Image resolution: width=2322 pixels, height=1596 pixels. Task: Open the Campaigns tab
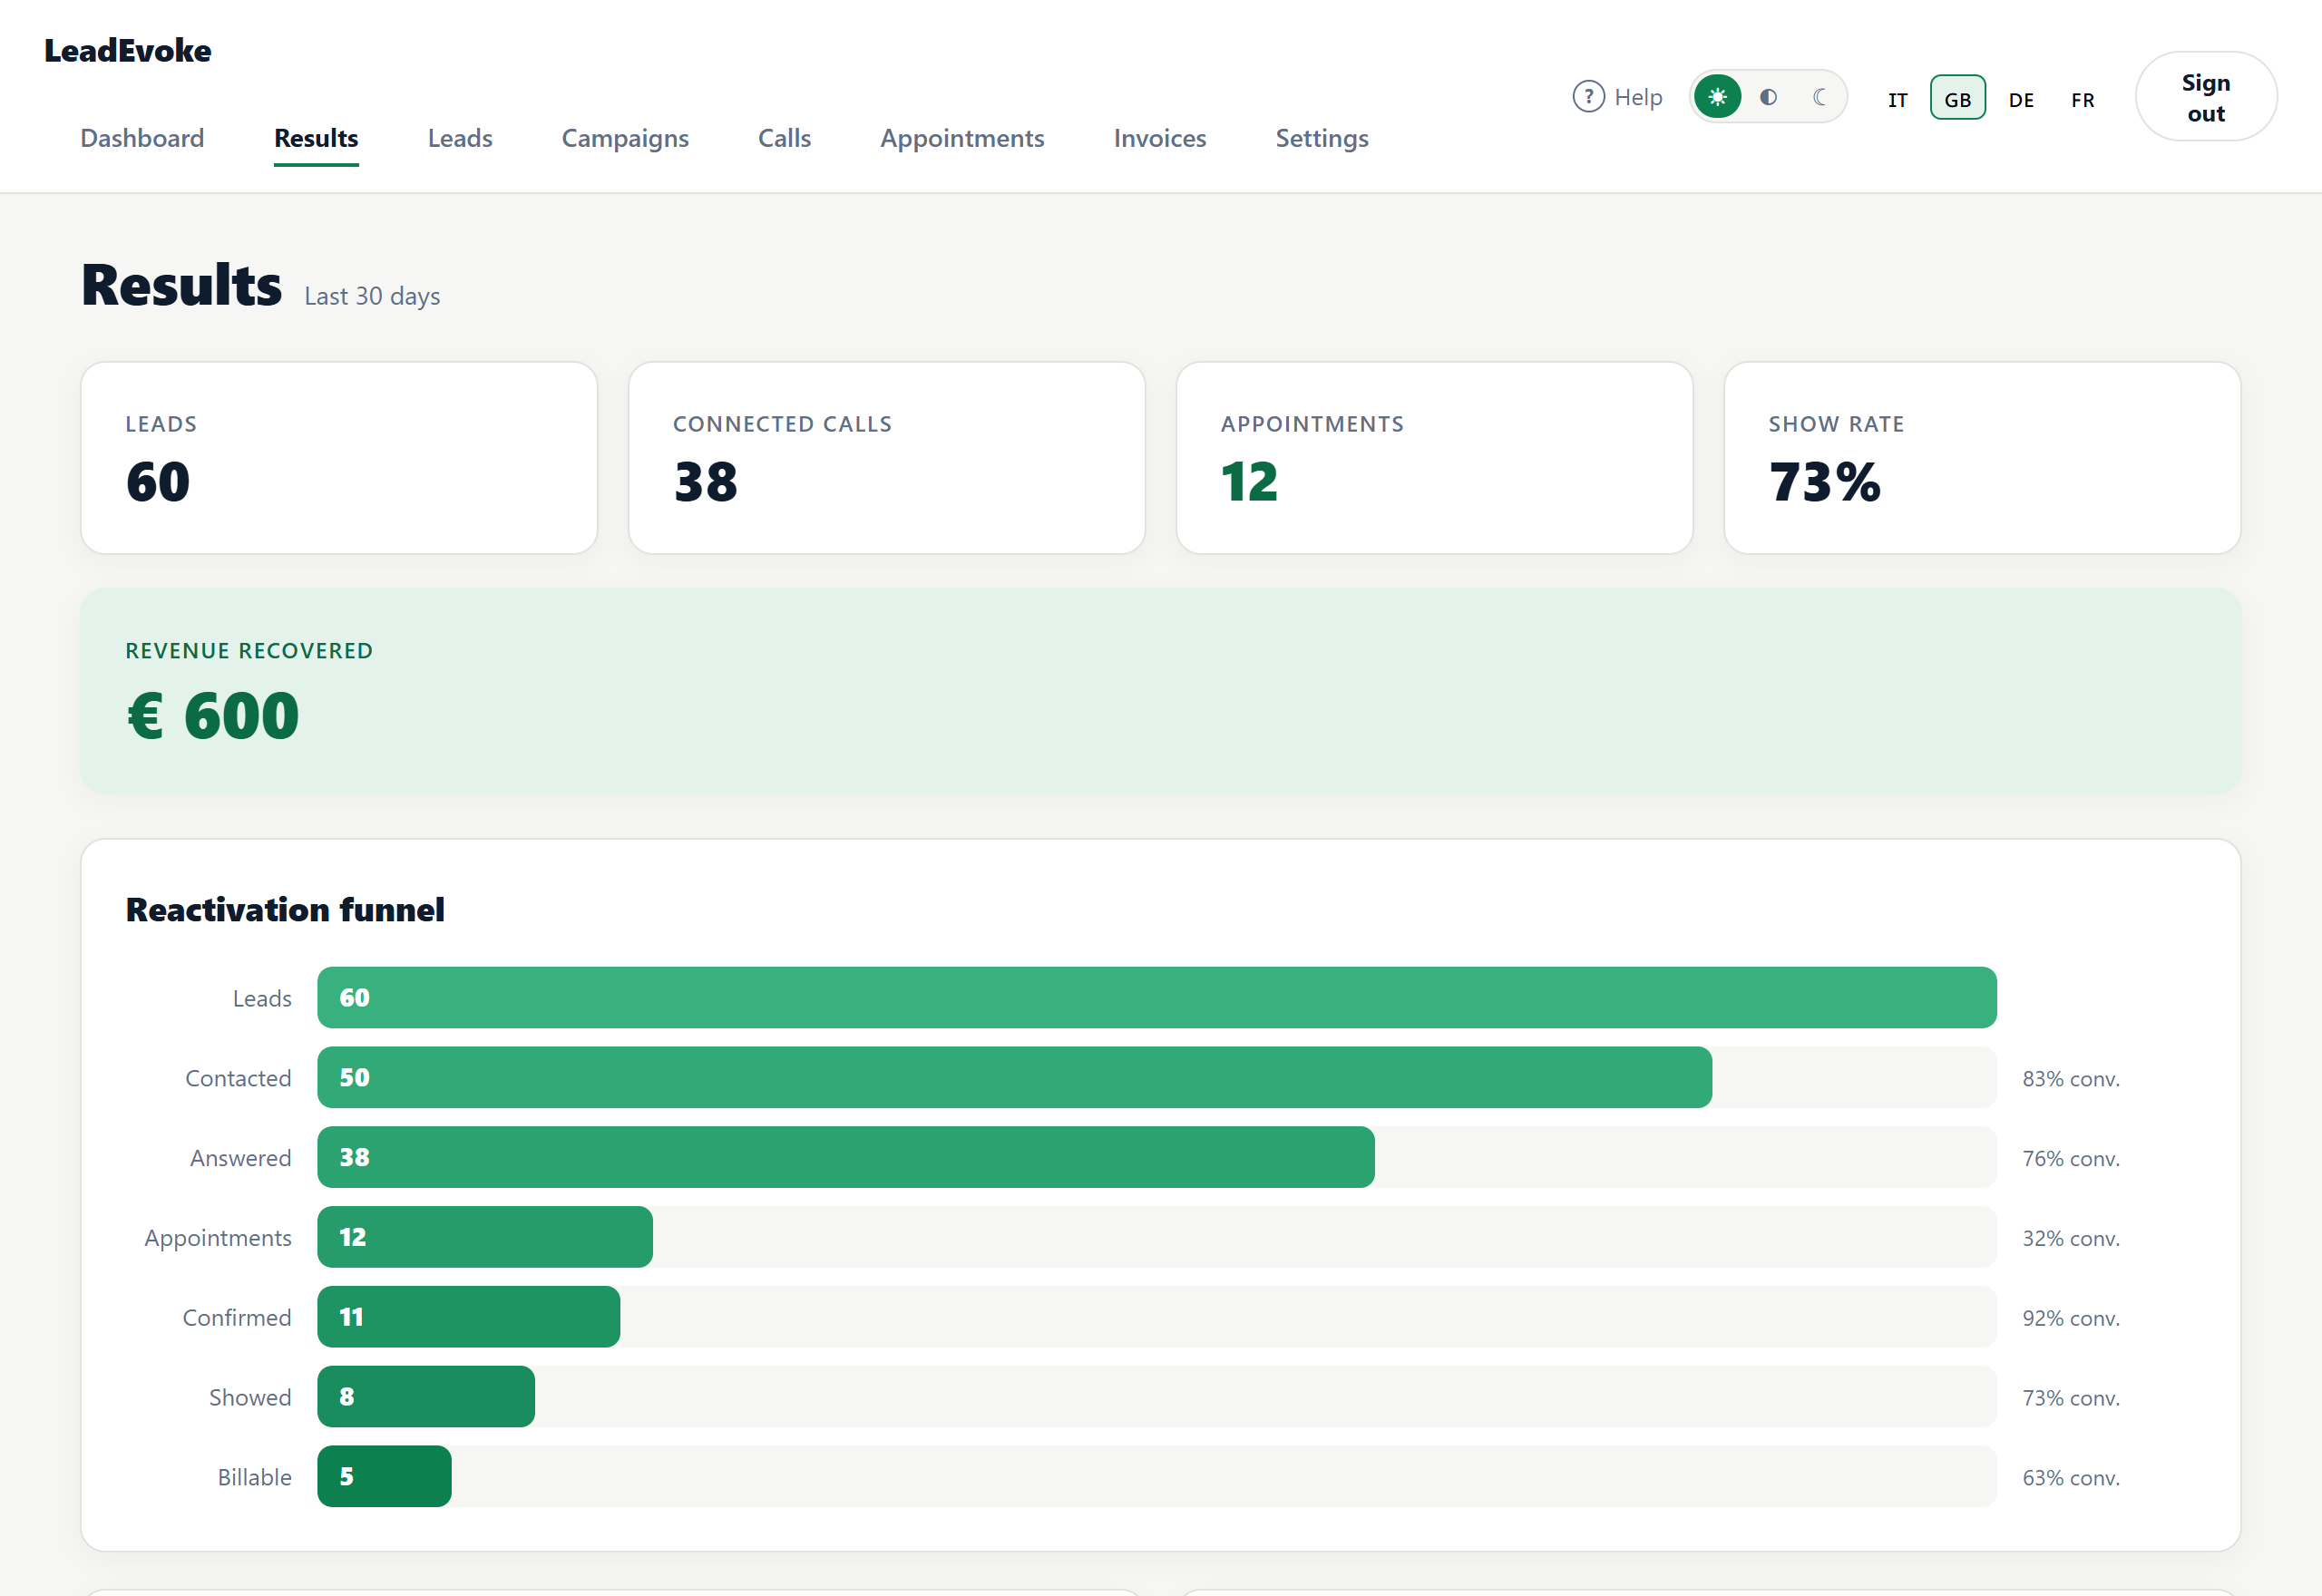(x=625, y=138)
